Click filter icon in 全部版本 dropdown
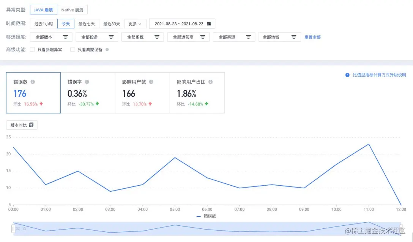Image resolution: width=413 pixels, height=242 pixels. (65, 37)
